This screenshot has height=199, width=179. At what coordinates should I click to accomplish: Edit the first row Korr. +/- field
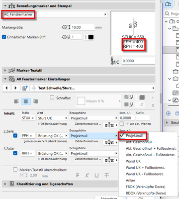(127, 118)
